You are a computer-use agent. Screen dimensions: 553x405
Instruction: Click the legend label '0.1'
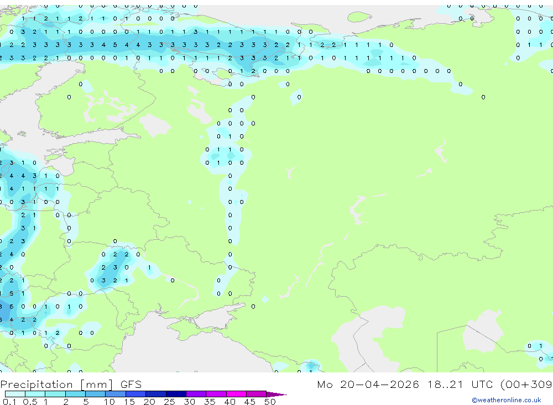pyautogui.click(x=9, y=402)
